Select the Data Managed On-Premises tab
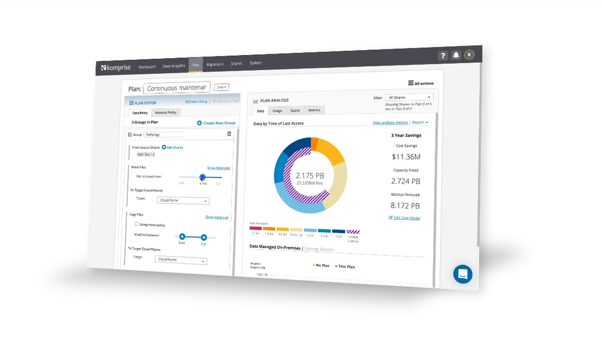This screenshot has width=602, height=339. pos(275,247)
